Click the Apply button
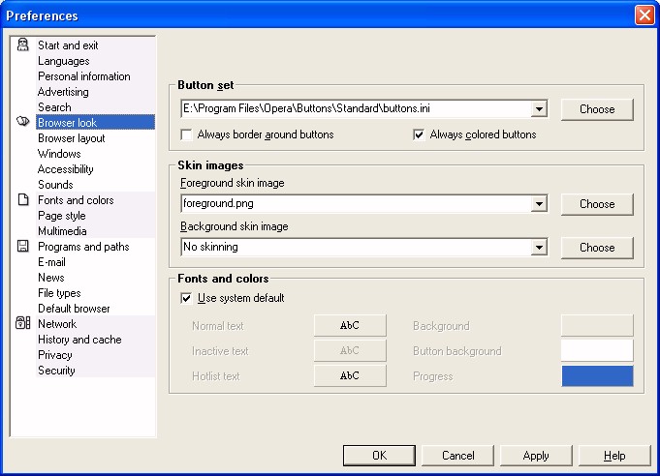This screenshot has width=660, height=476. (536, 456)
